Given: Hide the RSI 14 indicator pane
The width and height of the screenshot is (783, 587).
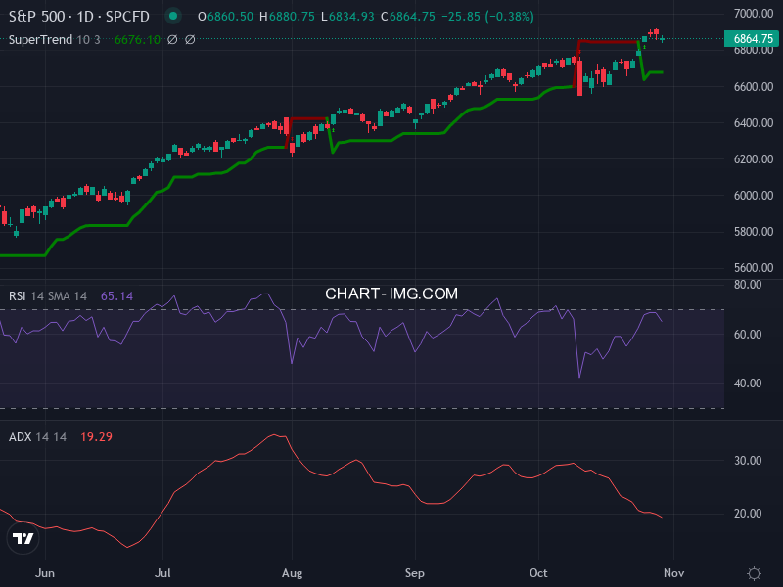Looking at the screenshot, I should (20, 295).
